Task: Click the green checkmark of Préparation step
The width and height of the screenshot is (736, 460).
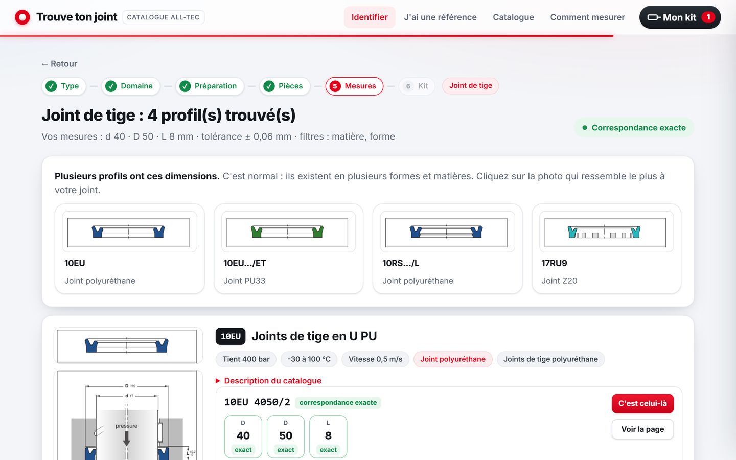Action: coord(185,86)
